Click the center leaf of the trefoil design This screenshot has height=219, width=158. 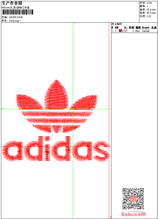(56, 94)
